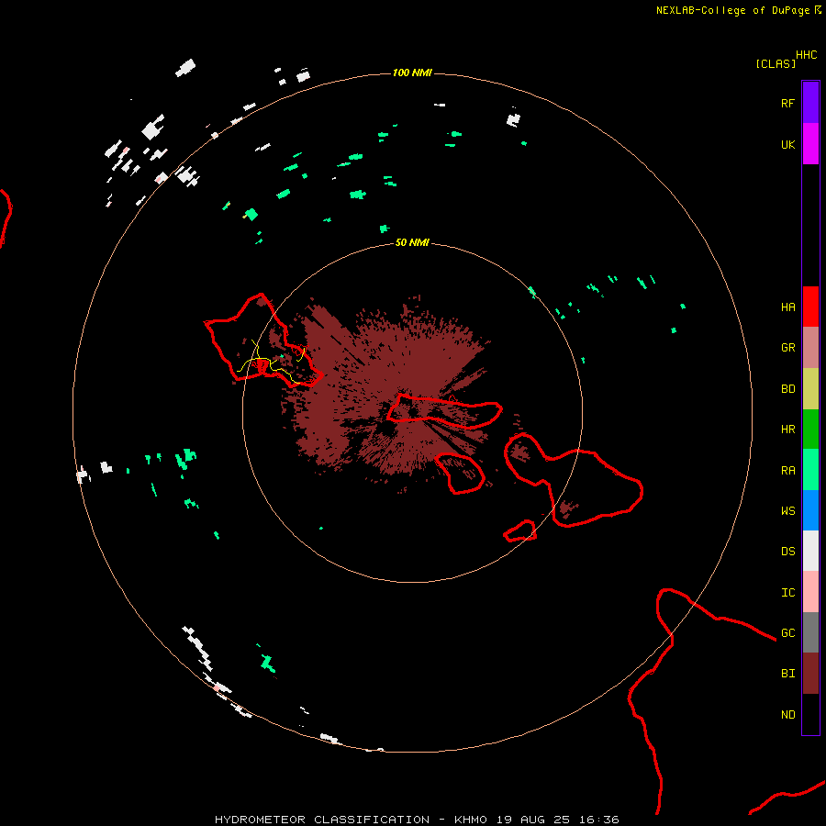Click the gray GC legend swatch
The width and height of the screenshot is (826, 826).
click(x=810, y=632)
